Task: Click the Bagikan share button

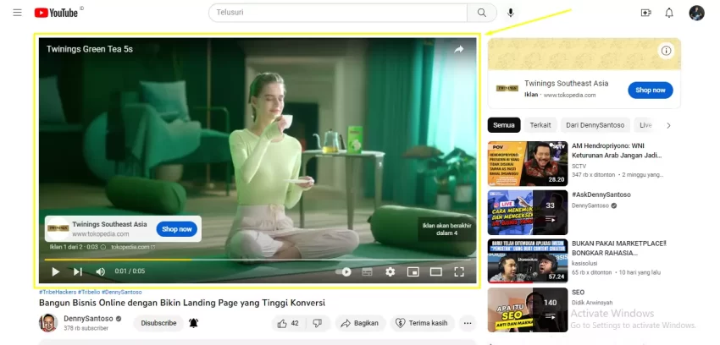Action: [360, 323]
